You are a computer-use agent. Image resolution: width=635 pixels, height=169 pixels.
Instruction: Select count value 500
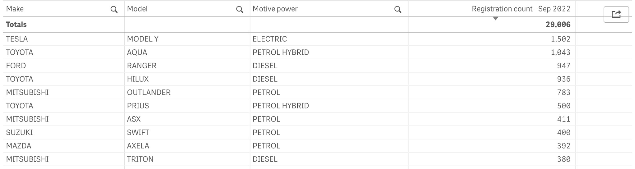[564, 106]
